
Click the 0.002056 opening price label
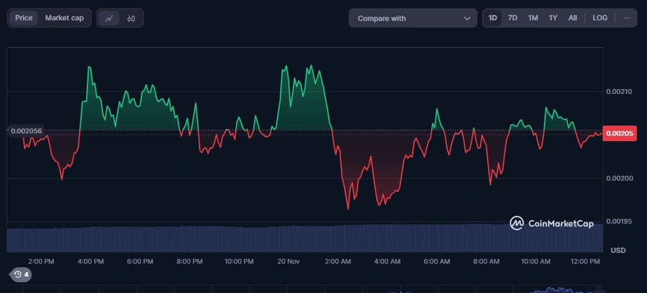pyautogui.click(x=26, y=130)
